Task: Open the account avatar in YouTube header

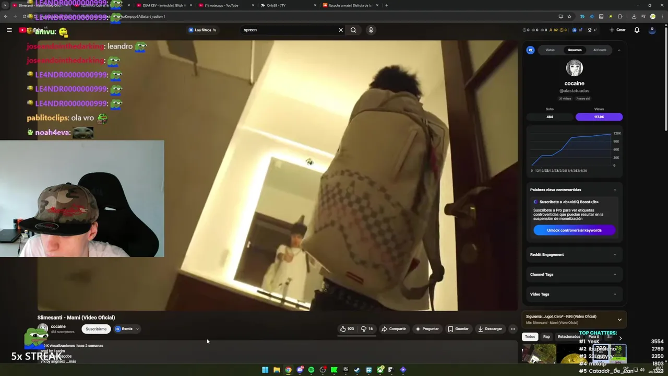Action: click(652, 30)
